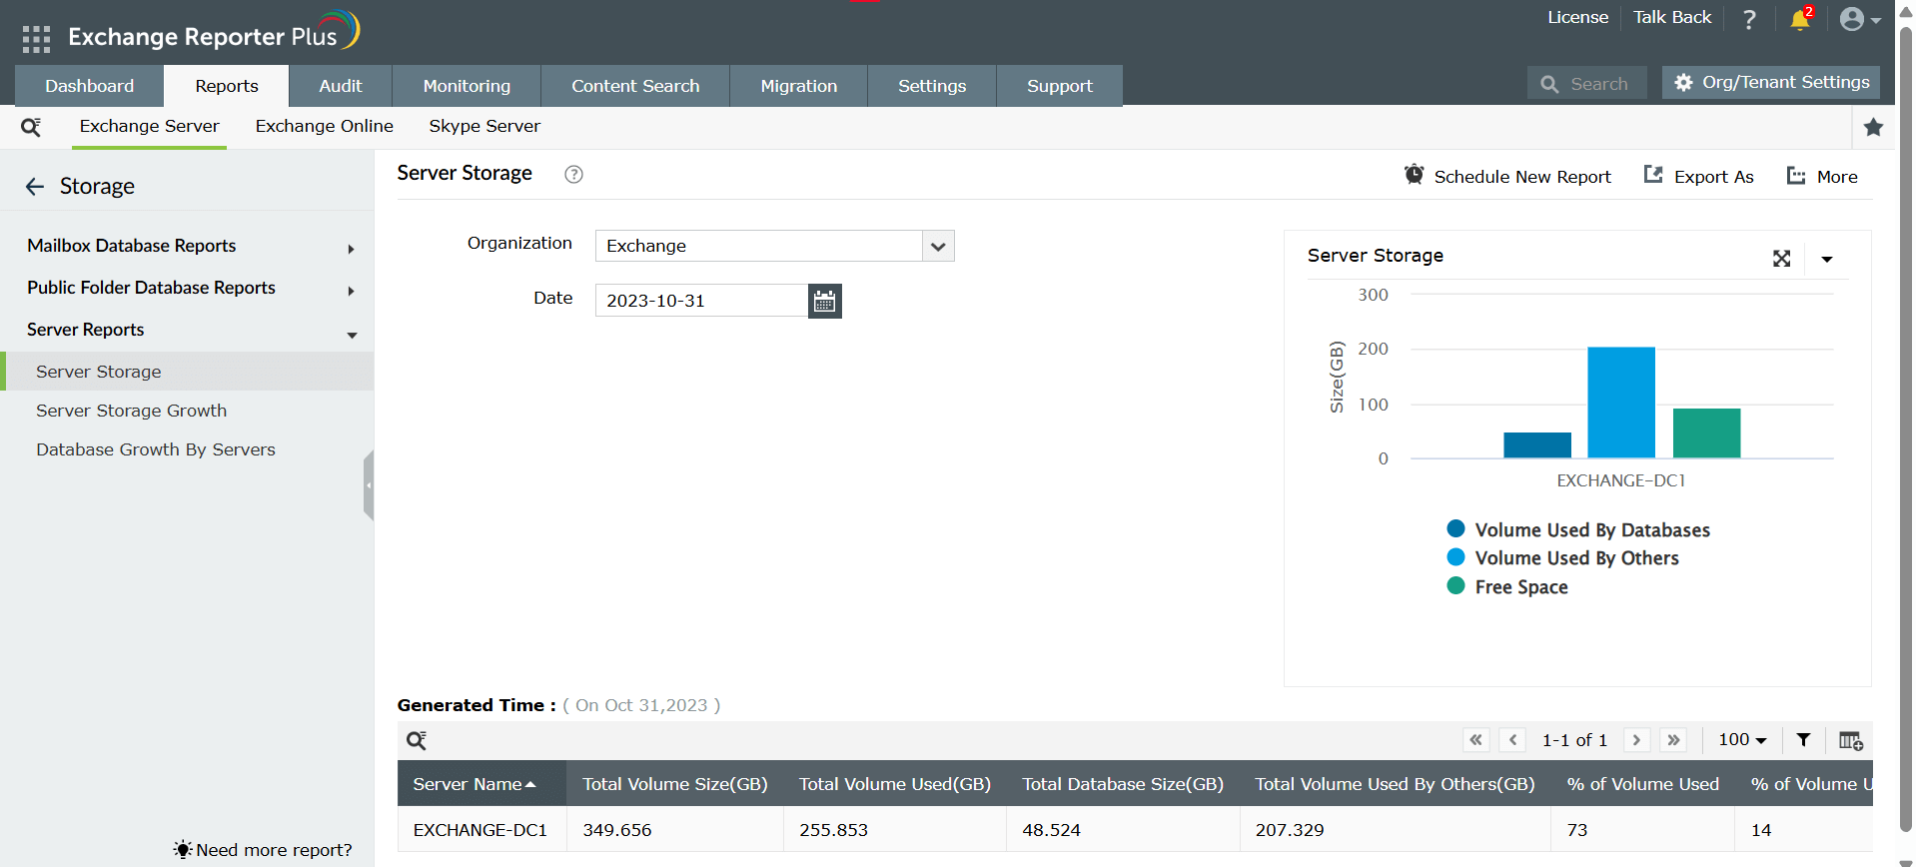
Task: Collapse the left sidebar panel handle
Action: [x=369, y=485]
